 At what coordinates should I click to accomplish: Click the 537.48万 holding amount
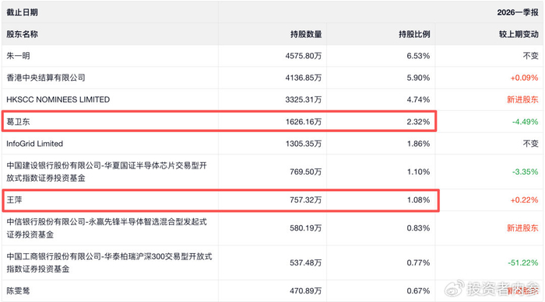coord(306,263)
